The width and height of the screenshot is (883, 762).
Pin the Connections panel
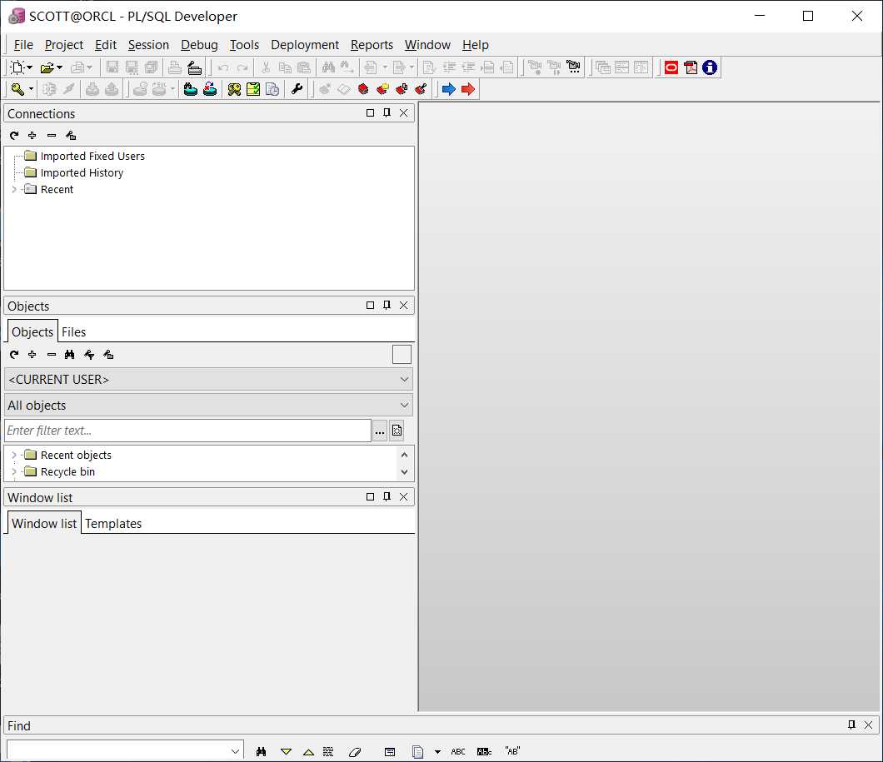click(x=387, y=112)
